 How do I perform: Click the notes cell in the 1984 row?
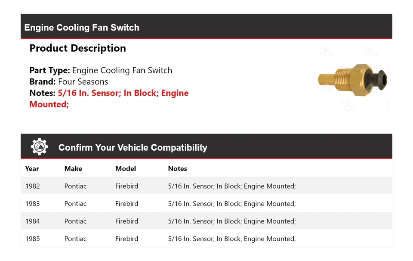click(231, 221)
